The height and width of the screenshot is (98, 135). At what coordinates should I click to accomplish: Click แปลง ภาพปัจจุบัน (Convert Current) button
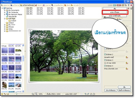115,16
